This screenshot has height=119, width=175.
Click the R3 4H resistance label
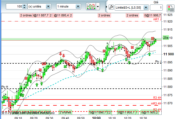point(157,98)
